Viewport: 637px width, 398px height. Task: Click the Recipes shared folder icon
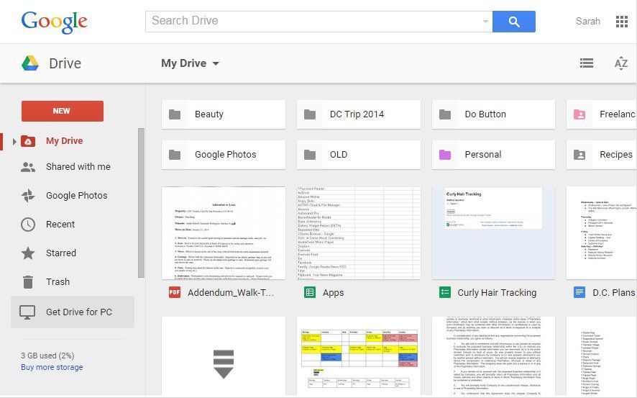click(579, 155)
